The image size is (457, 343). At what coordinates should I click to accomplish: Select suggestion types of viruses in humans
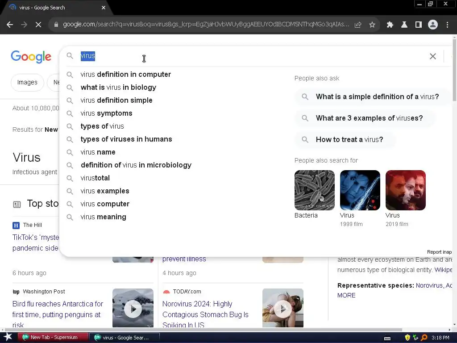pyautogui.click(x=126, y=139)
